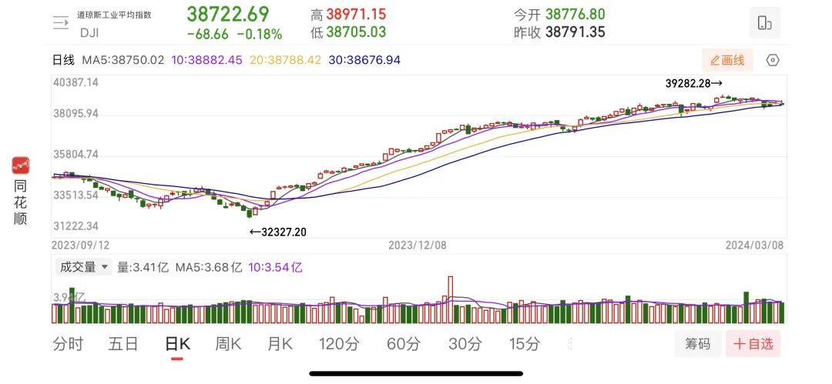Open the list menu icon beside DJI

tap(61, 23)
